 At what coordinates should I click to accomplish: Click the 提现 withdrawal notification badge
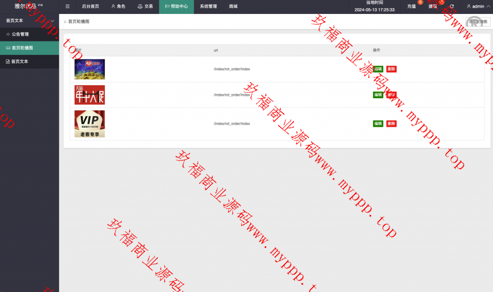point(441,2)
